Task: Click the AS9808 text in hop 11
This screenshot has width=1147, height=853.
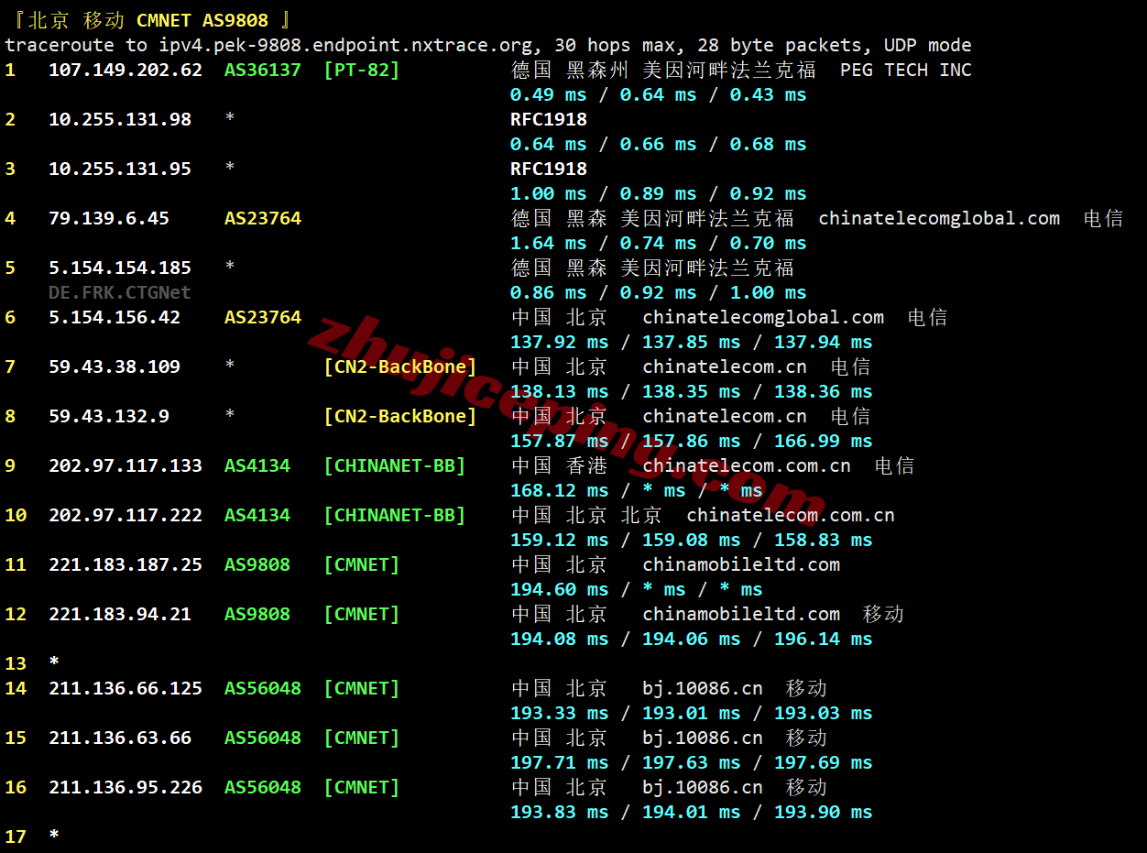Action: tap(257, 564)
